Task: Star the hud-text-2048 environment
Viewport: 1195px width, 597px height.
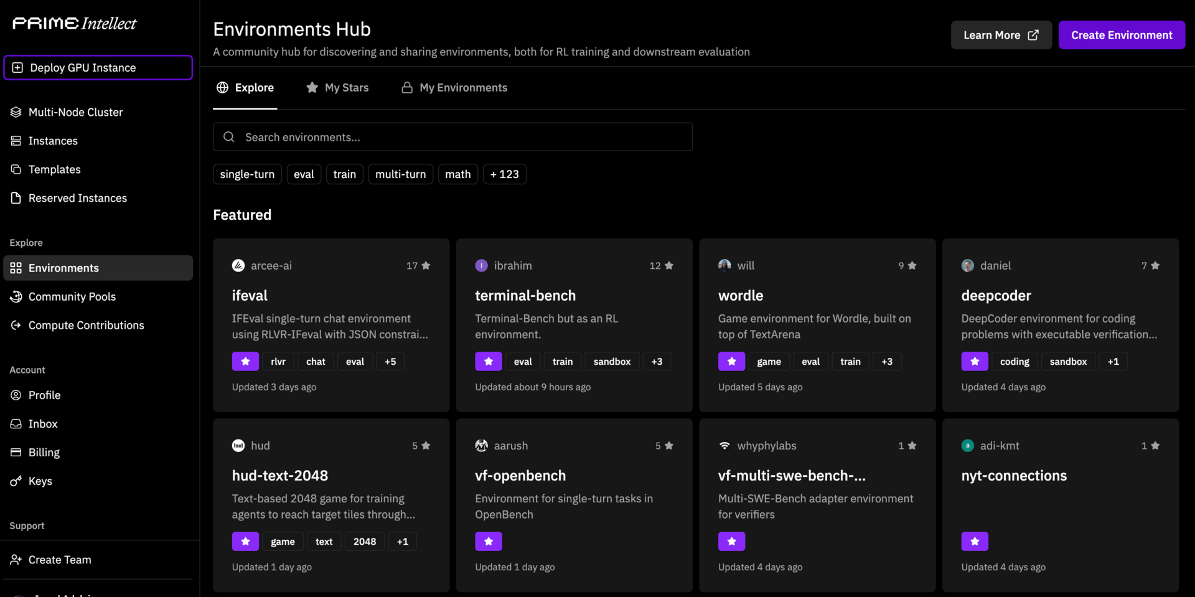Action: click(x=245, y=541)
